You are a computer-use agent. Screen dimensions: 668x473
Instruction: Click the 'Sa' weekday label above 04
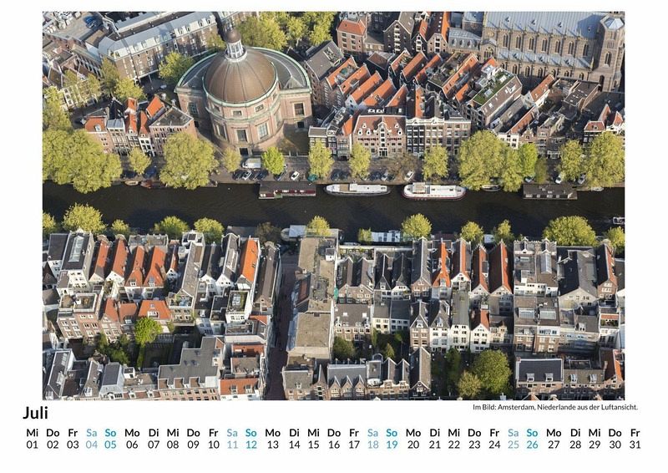click(x=92, y=433)
